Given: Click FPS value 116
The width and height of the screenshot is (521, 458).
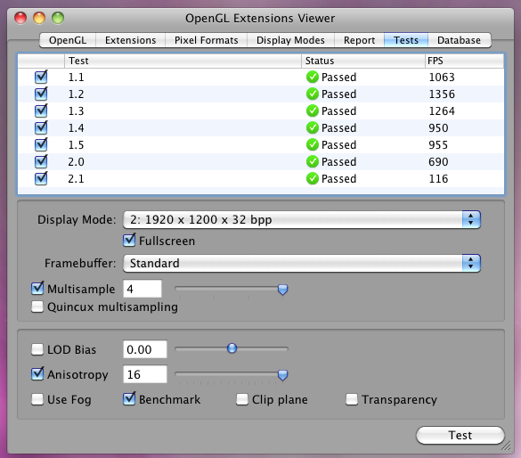Looking at the screenshot, I should (x=438, y=179).
